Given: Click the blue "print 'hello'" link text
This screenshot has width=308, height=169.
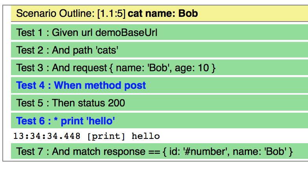Looking at the screenshot, I should click(88, 121).
